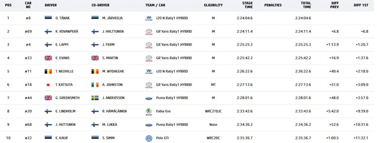Select co-driver M. WYDAEGHE
The width and height of the screenshot is (377, 143).
coord(113,71)
